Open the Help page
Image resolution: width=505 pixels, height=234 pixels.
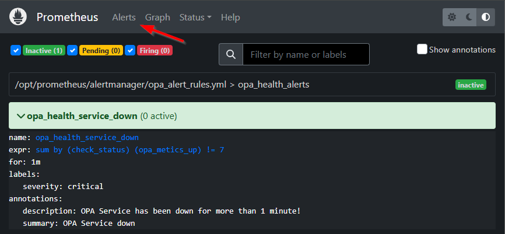(230, 17)
